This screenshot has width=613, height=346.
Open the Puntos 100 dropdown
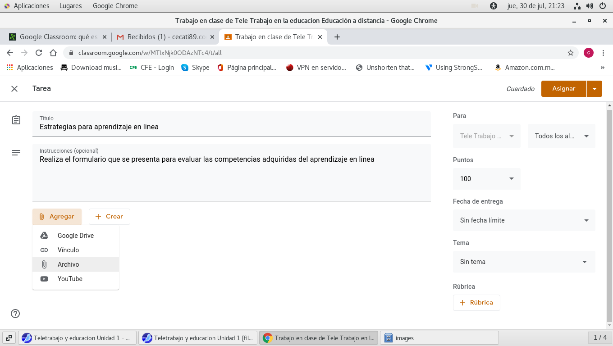click(x=487, y=179)
